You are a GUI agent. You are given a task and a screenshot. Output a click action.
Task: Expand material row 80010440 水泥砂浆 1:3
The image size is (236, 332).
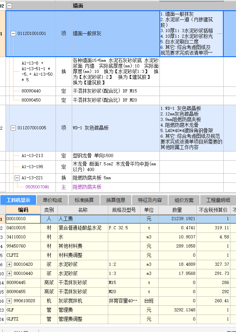point(9,273)
